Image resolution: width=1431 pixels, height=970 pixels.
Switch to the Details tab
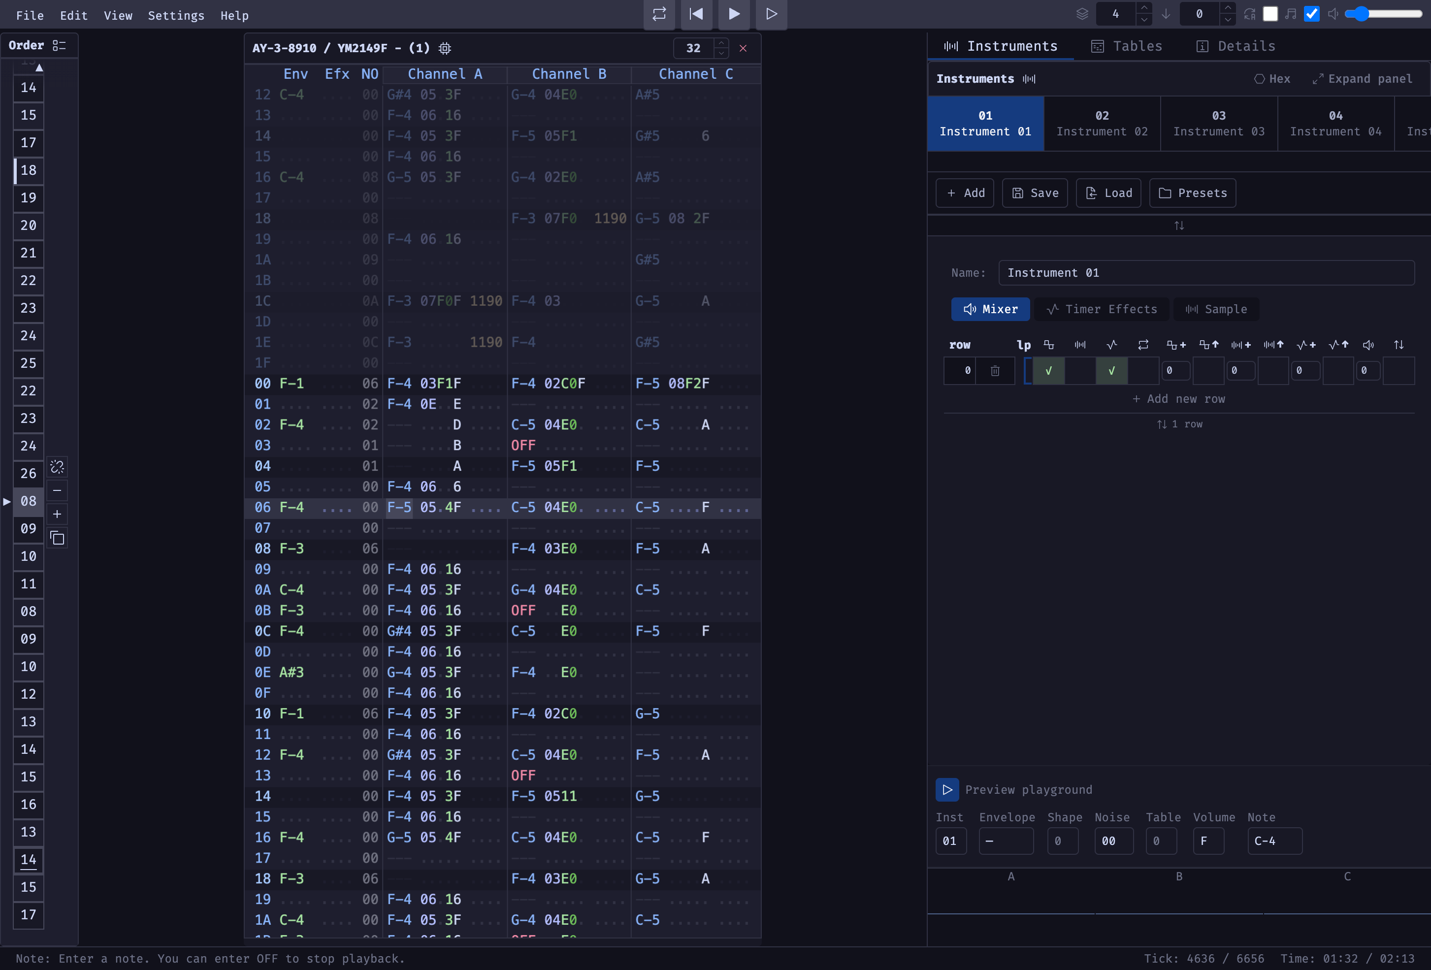(x=1236, y=46)
